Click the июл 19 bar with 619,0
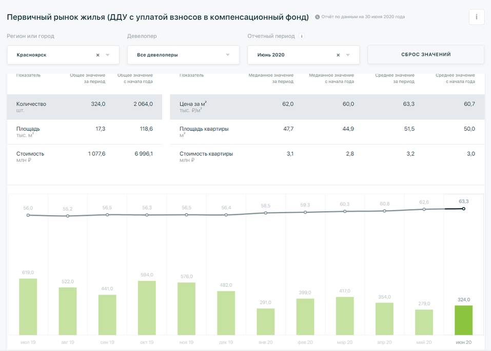This screenshot has width=491, height=351. pos(28,306)
